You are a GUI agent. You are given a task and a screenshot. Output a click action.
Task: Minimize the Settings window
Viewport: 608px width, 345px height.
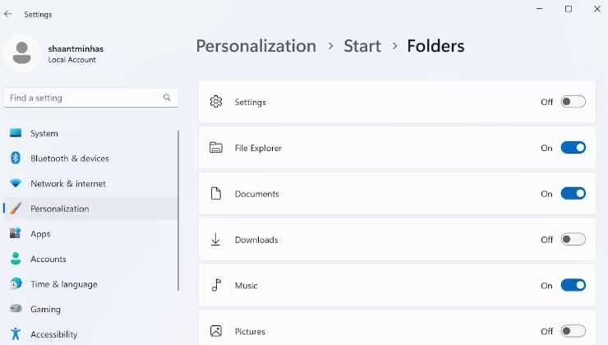pyautogui.click(x=539, y=8)
